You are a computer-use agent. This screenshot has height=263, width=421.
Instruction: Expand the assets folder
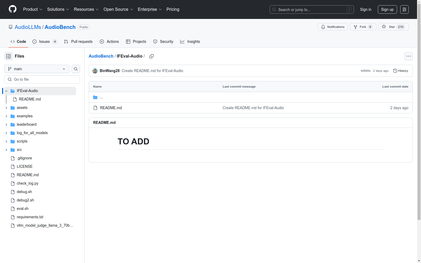click(x=6, y=108)
